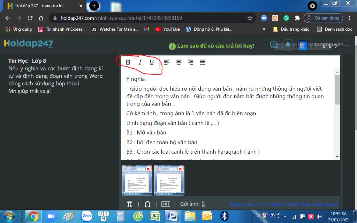Align text right in editor
The width and height of the screenshot is (357, 223).
pyautogui.click(x=191, y=62)
